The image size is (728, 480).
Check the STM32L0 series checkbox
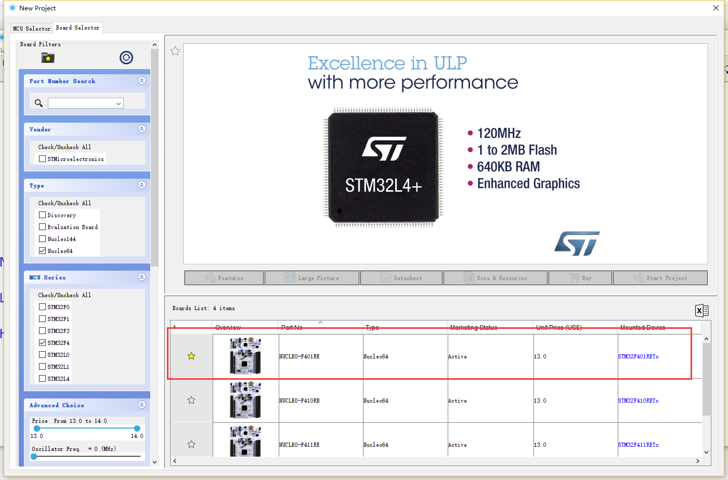42,354
